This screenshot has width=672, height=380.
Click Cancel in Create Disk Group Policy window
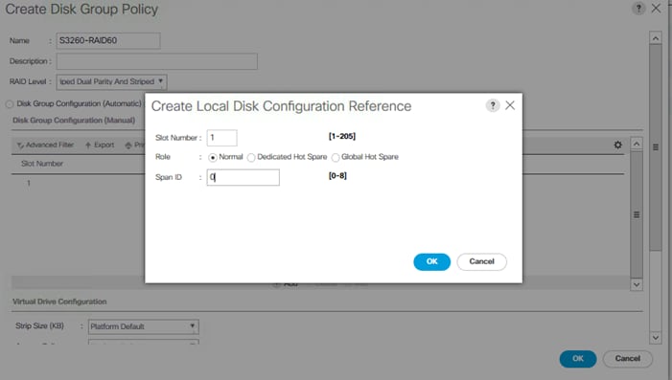pyautogui.click(x=628, y=359)
